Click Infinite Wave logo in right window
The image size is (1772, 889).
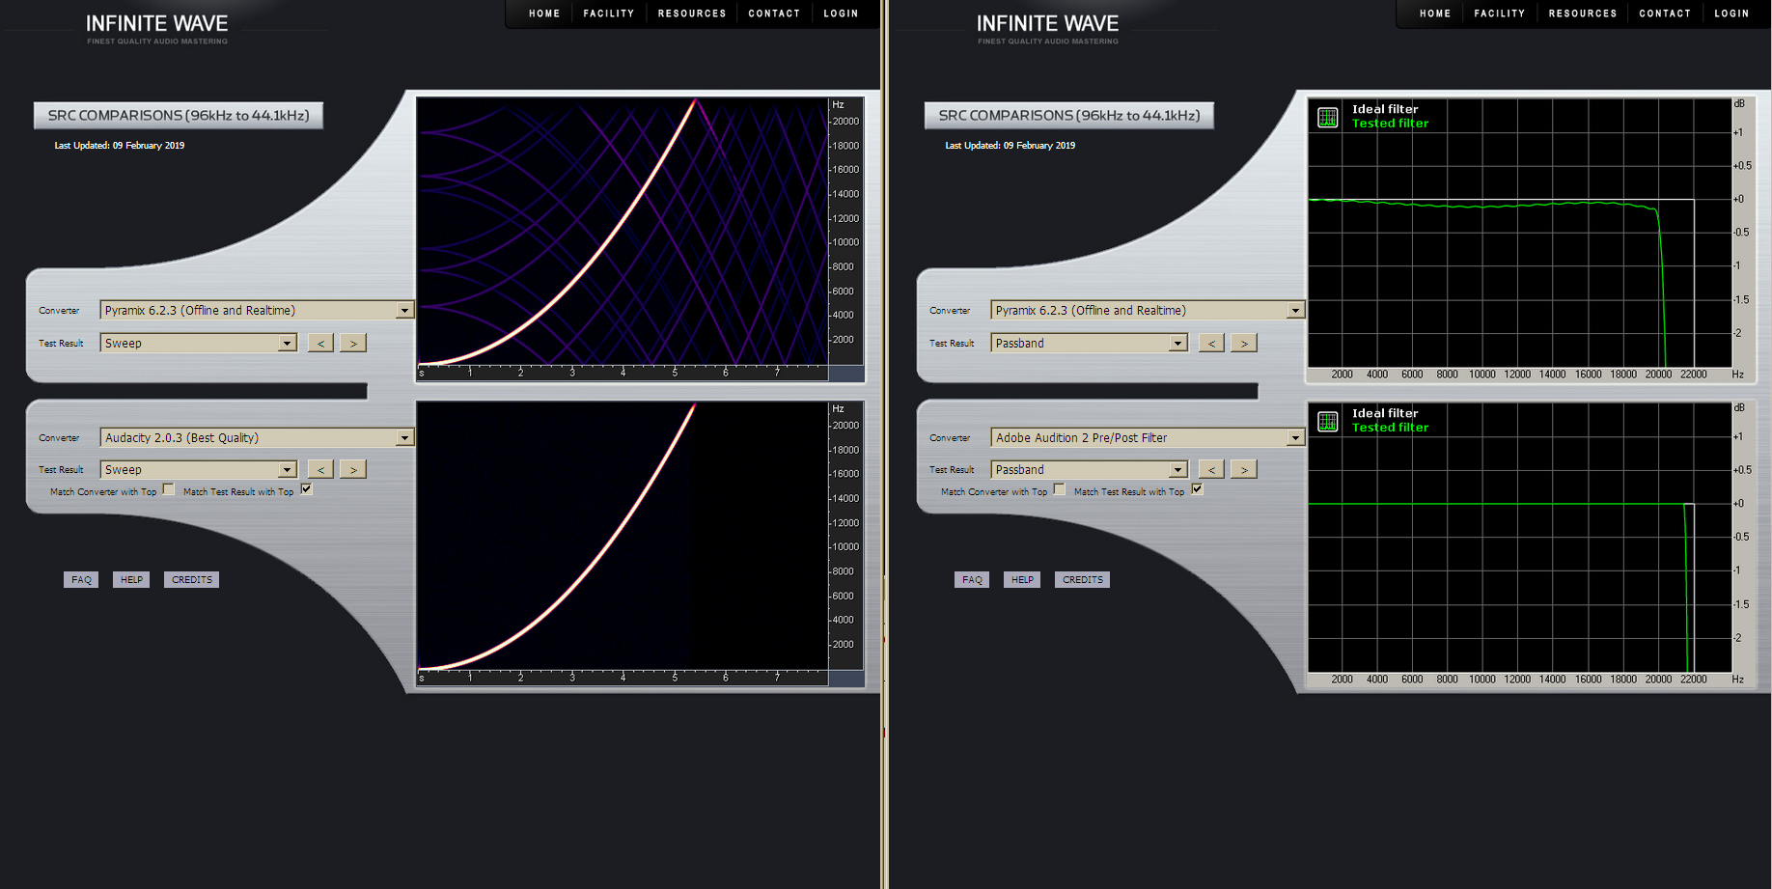coord(1048,28)
